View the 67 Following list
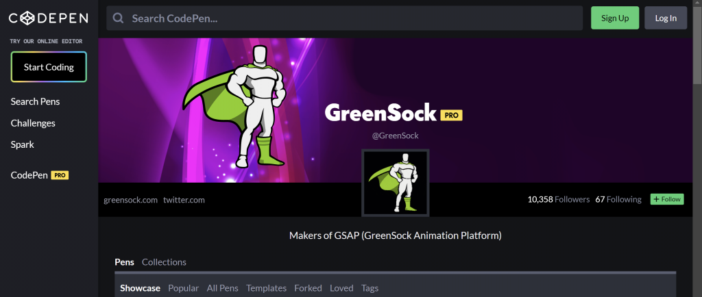 coord(618,199)
